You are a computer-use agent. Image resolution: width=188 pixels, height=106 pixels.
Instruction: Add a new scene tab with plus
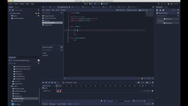139,7
